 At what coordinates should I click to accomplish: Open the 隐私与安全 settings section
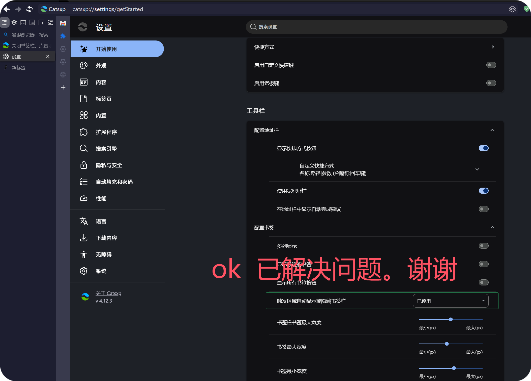109,165
